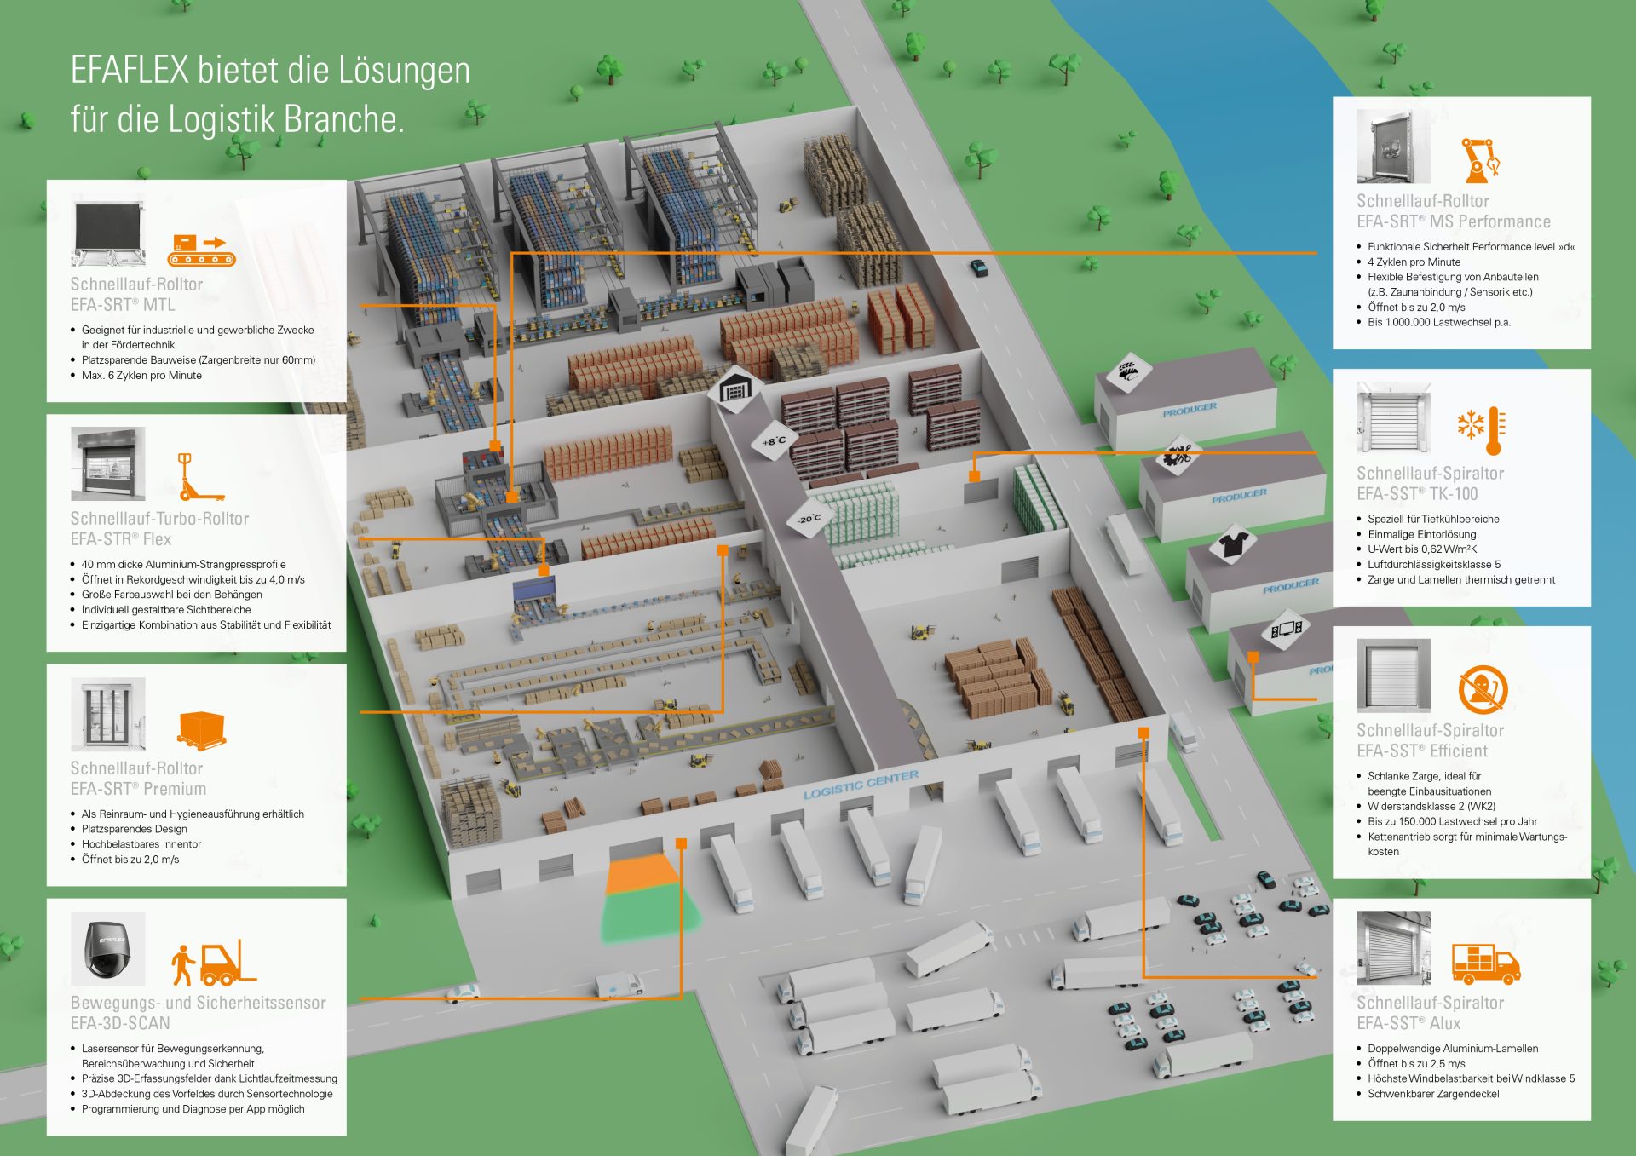
Task: Click 'Öffnet bis zu 2,0 m/s' under EFA-SRT Premium
Action: tap(130, 860)
